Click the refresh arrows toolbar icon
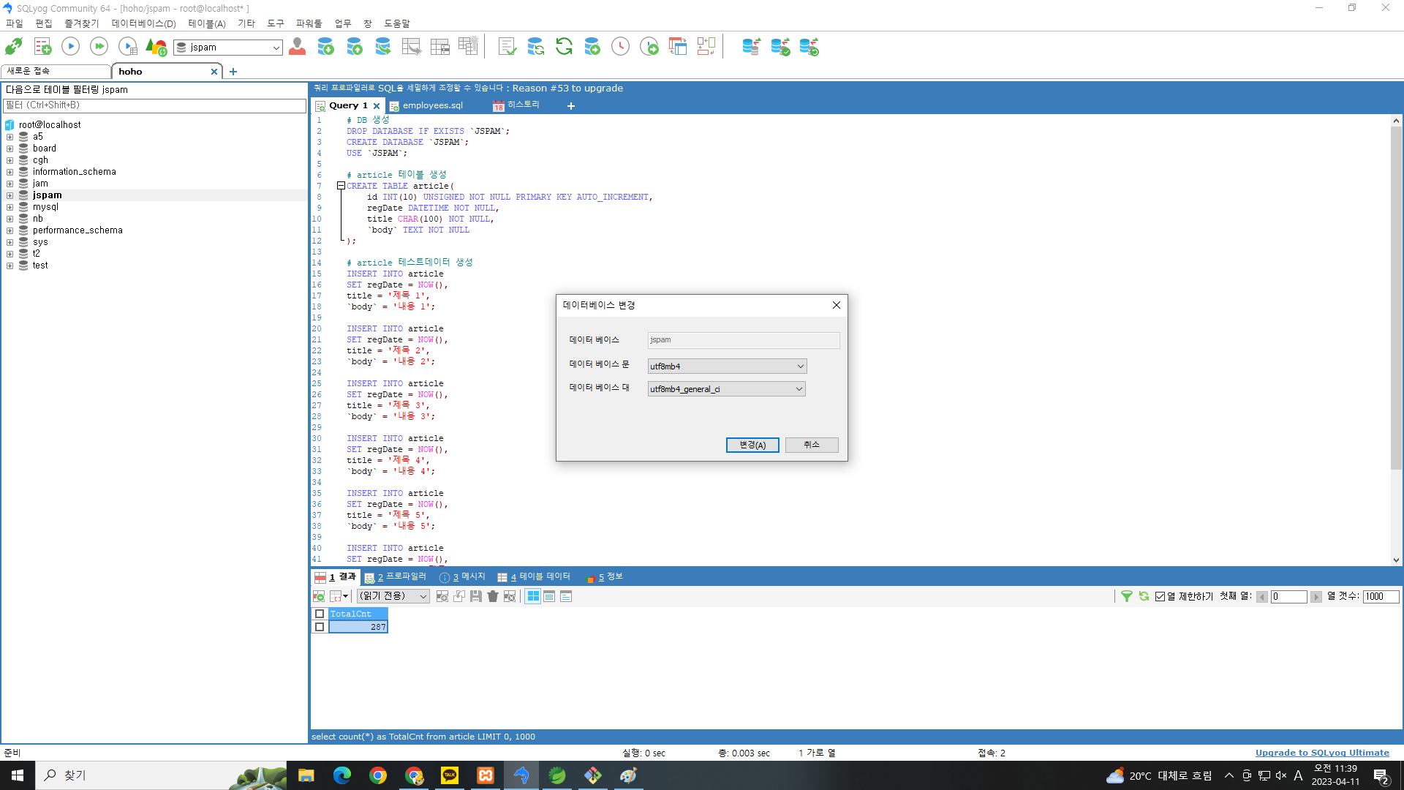Screen dimensions: 1404x790 click(564, 47)
